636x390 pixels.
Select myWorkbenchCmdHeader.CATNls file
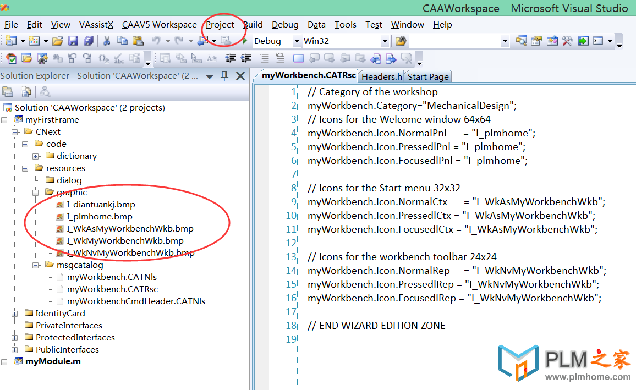[x=136, y=301]
